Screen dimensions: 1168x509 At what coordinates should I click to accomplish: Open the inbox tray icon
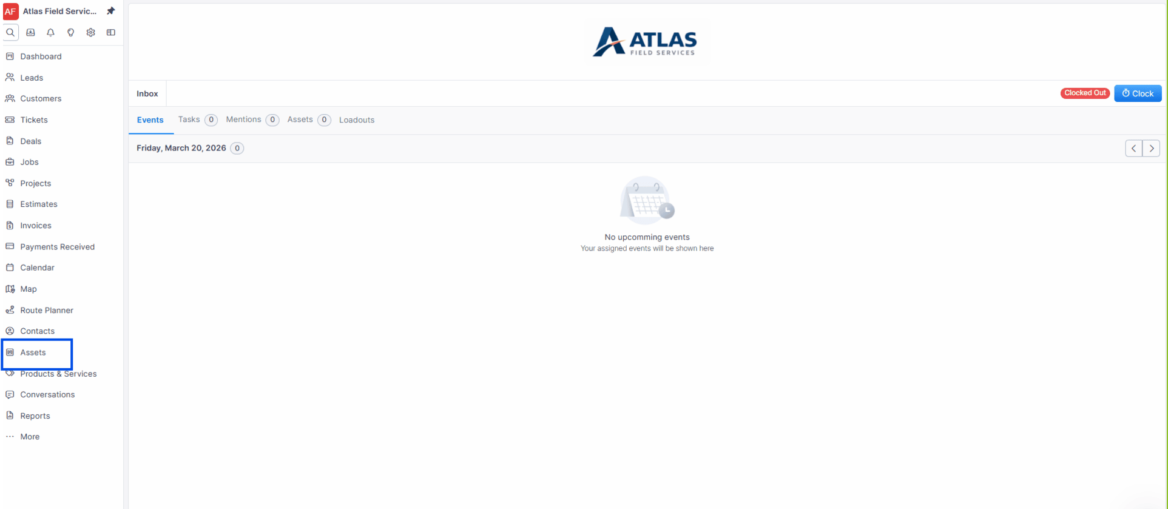coord(30,32)
